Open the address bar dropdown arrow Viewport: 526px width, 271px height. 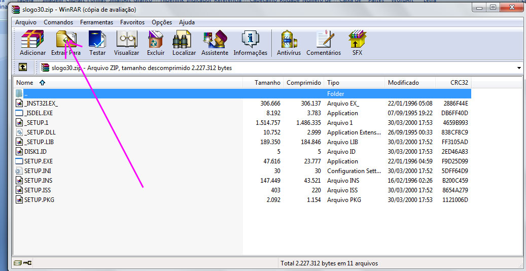tap(520, 68)
